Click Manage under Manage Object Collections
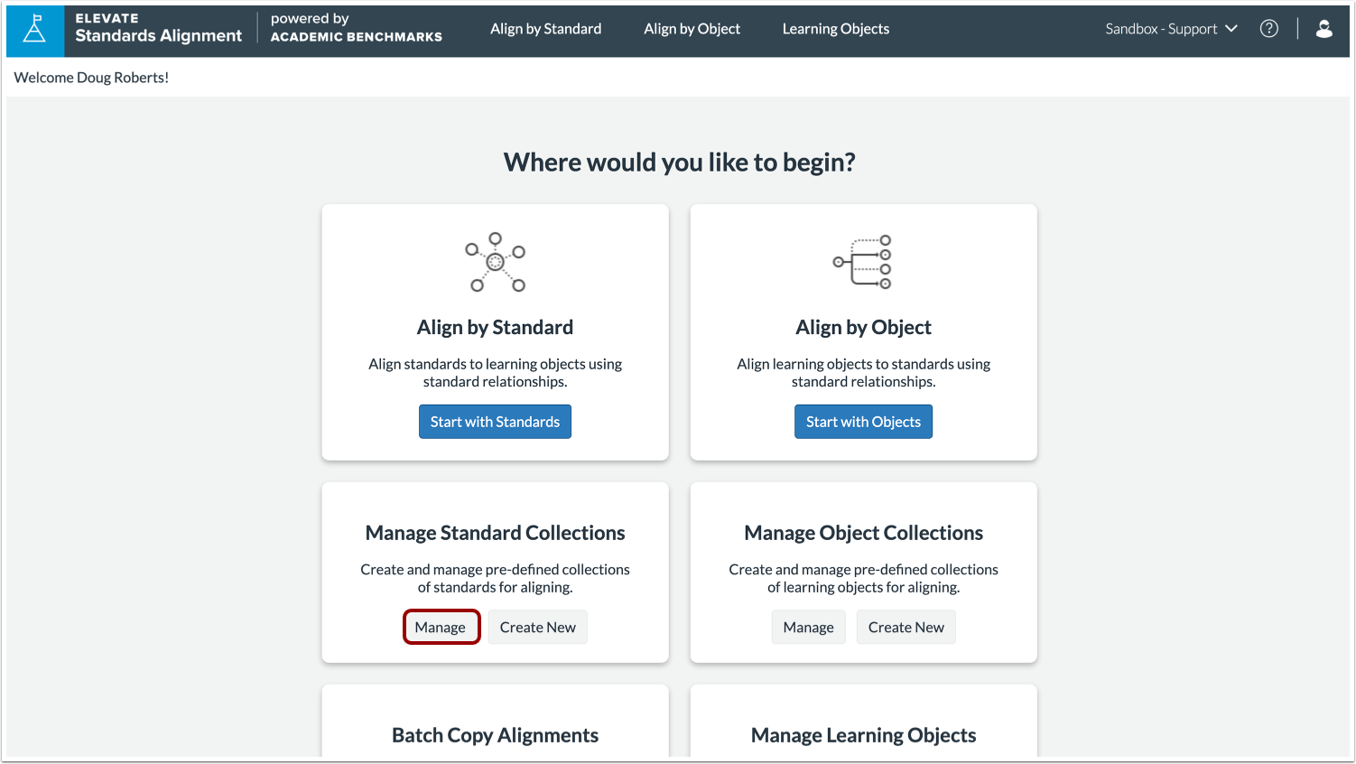 click(808, 627)
